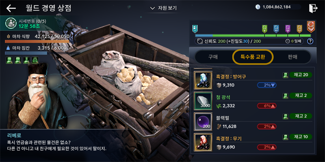Click the green trust badge icon
Image resolution: width=325 pixels, height=162 pixels.
[x=264, y=29]
